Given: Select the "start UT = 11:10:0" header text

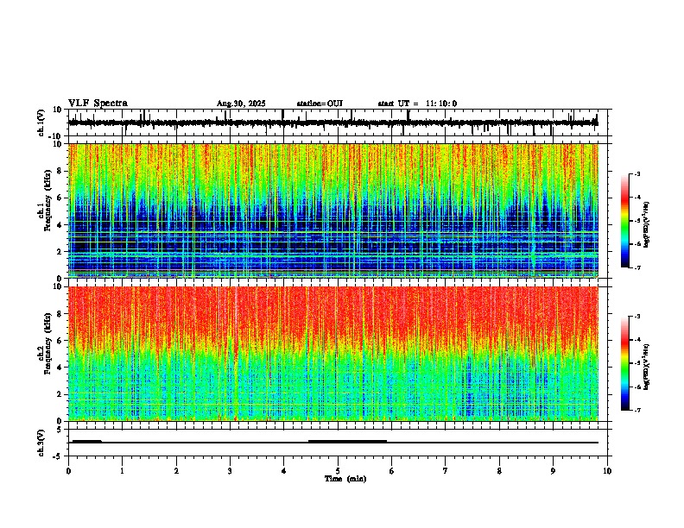Looking at the screenshot, I should (417, 104).
